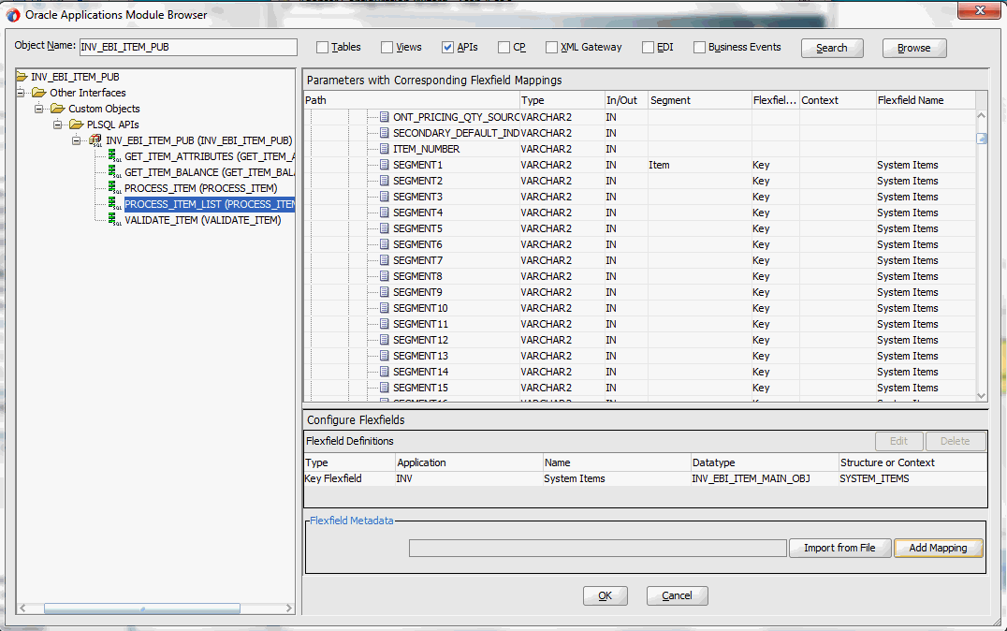Collapse the INV_EBI_ITEM_PUB package node
The width and height of the screenshot is (1007, 631).
[x=77, y=140]
